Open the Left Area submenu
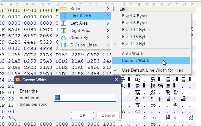 click(85, 23)
